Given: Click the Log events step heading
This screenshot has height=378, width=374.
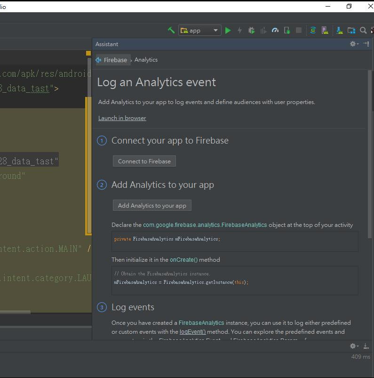Looking at the screenshot, I should point(133,307).
